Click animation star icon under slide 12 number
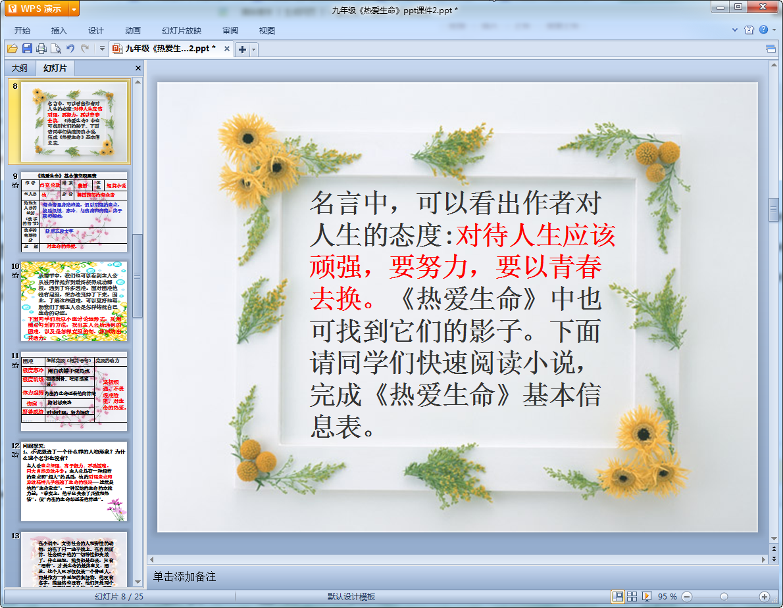Screen dimensions: 783x608 coord(15,454)
